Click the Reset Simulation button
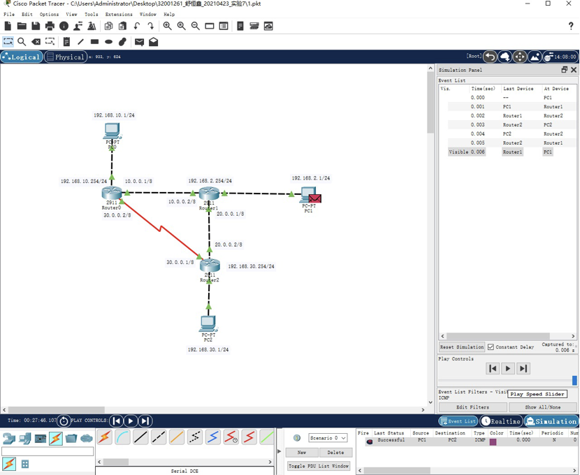The width and height of the screenshot is (580, 475). pos(461,347)
